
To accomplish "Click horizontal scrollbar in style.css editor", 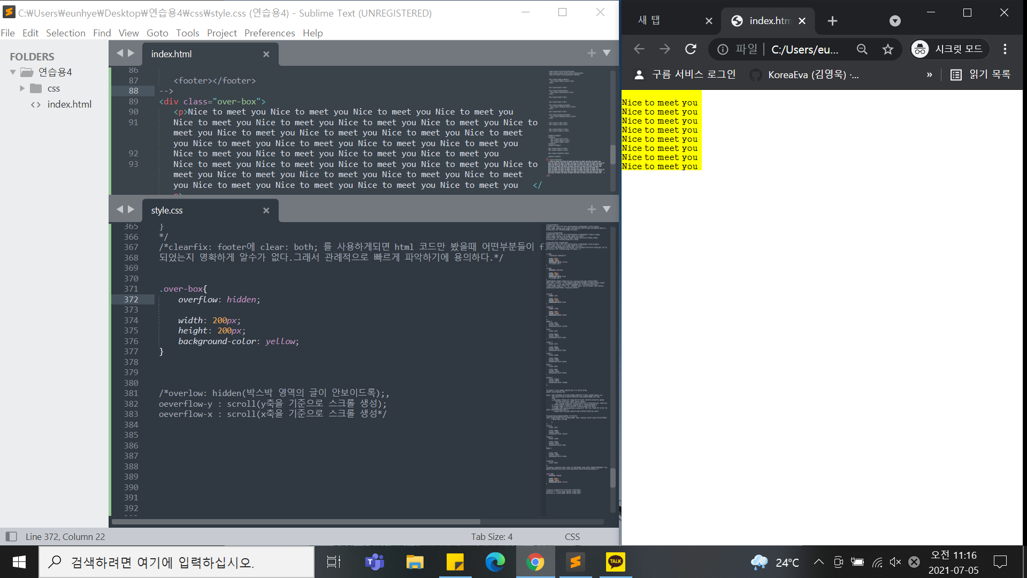I will pos(296,521).
